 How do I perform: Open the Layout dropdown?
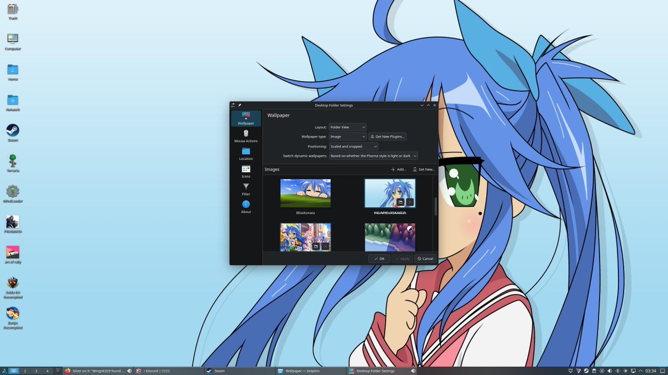tap(348, 127)
